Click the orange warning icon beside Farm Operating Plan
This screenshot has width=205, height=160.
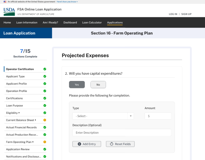45,142
